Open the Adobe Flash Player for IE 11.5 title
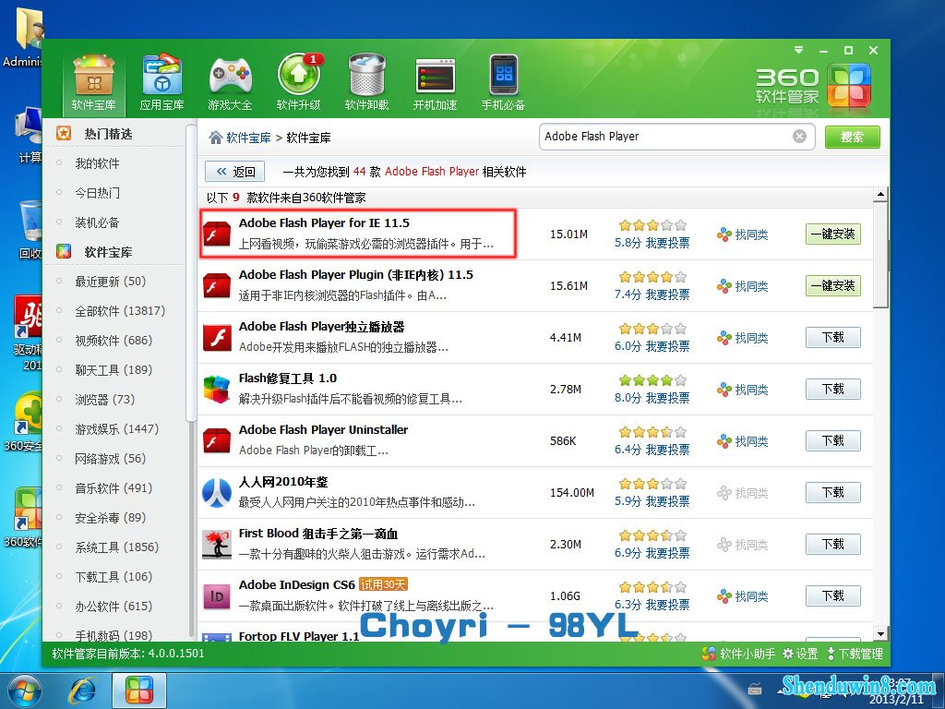This screenshot has height=709, width=945. pos(324,223)
